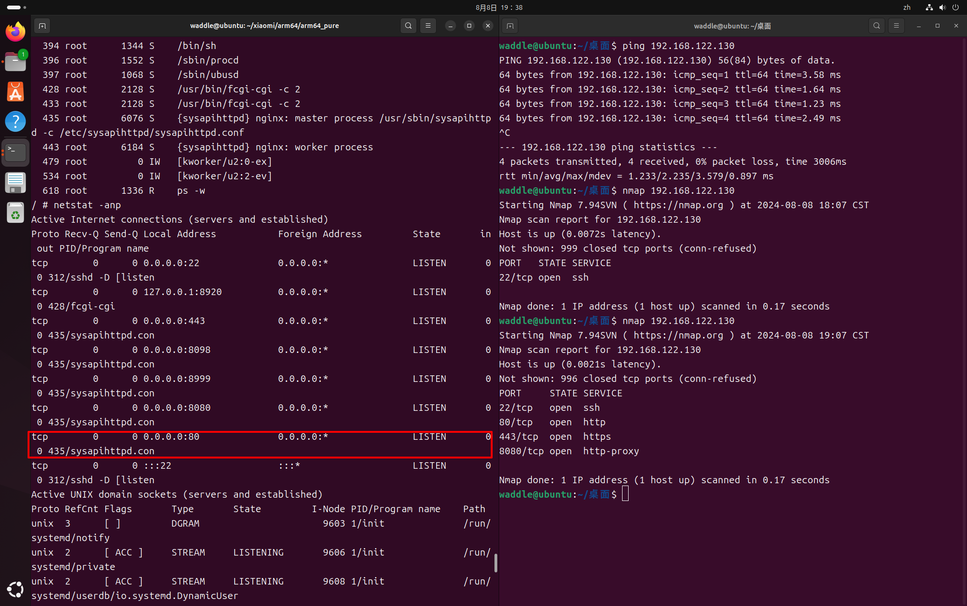Click new tab icon in right terminal

pyautogui.click(x=510, y=26)
